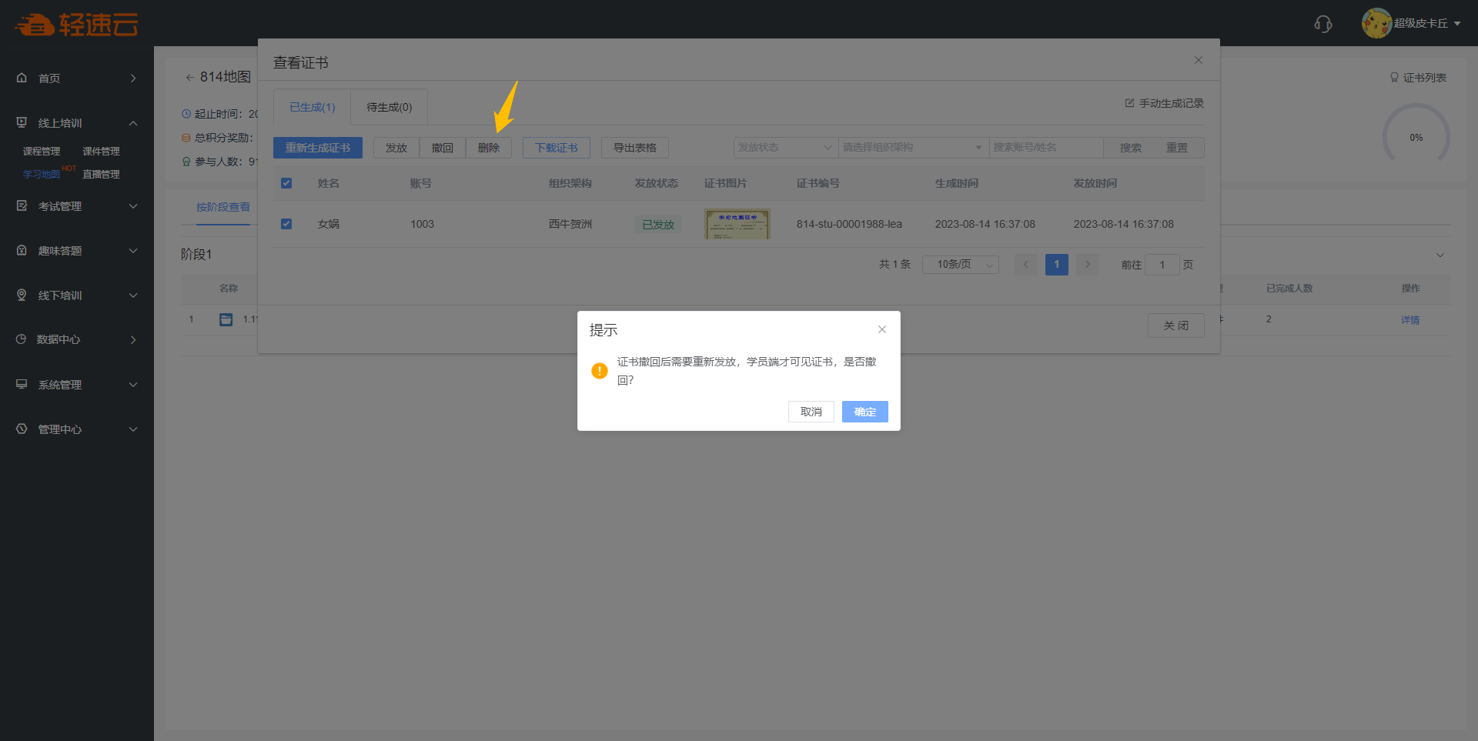This screenshot has width=1478, height=741.
Task: Open the 发放状态 dropdown filter
Action: click(784, 148)
